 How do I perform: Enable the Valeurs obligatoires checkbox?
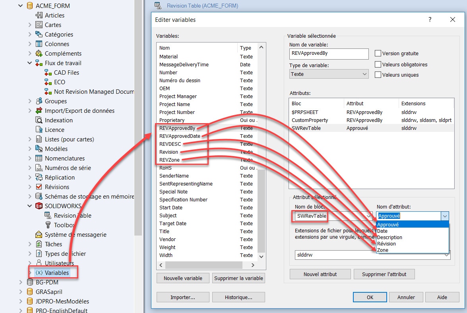(378, 64)
